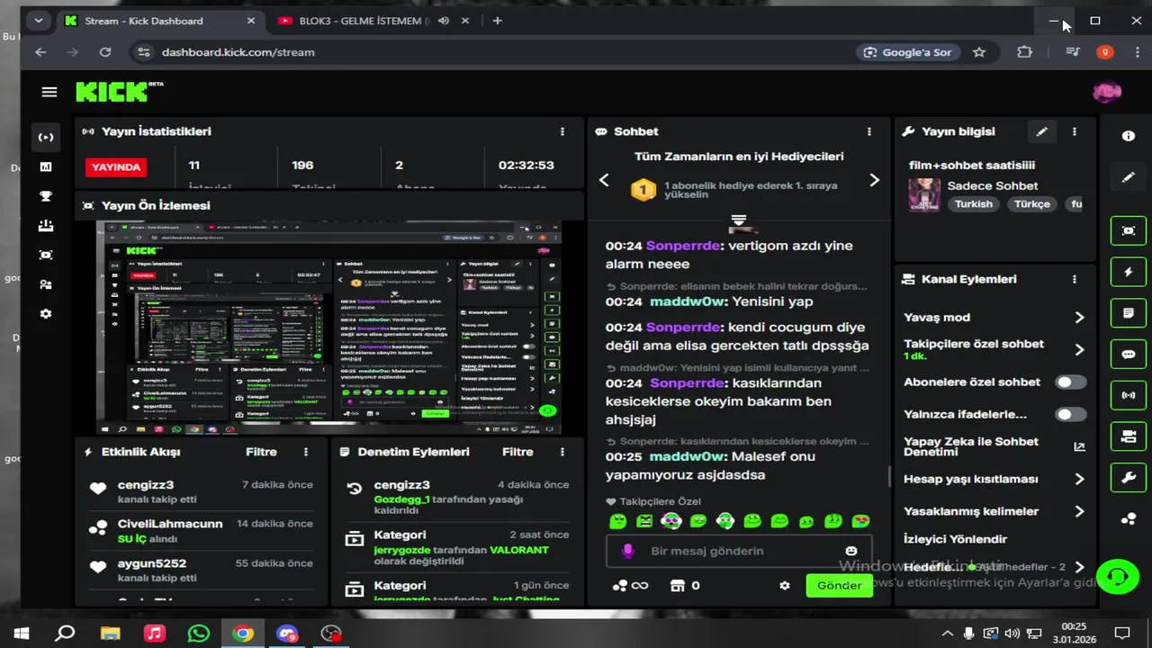Open Sohbet panel three-dot menu
The width and height of the screenshot is (1152, 648).
(869, 131)
